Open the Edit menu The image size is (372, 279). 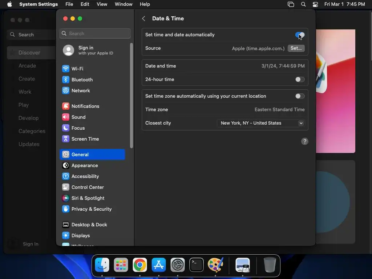tap(85, 4)
